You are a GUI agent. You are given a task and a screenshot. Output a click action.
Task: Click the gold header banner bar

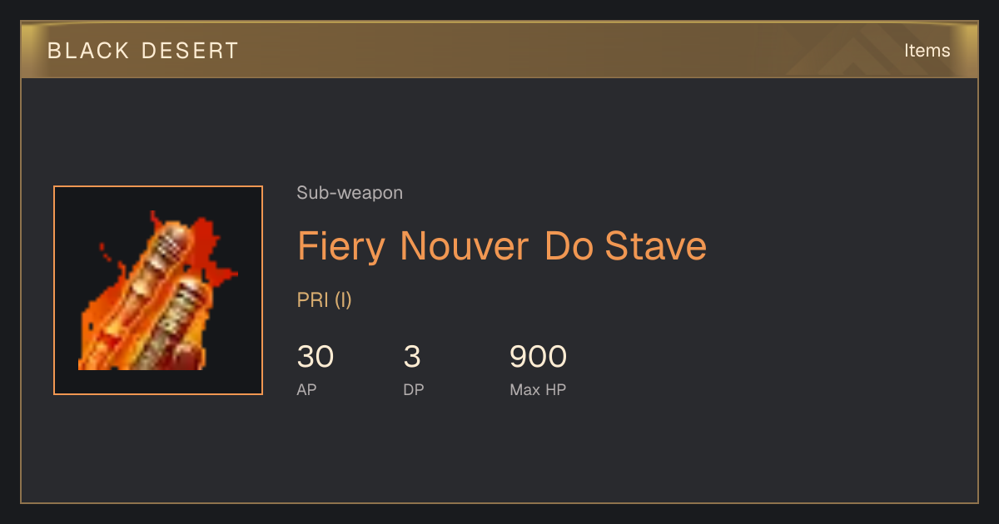[x=499, y=50]
